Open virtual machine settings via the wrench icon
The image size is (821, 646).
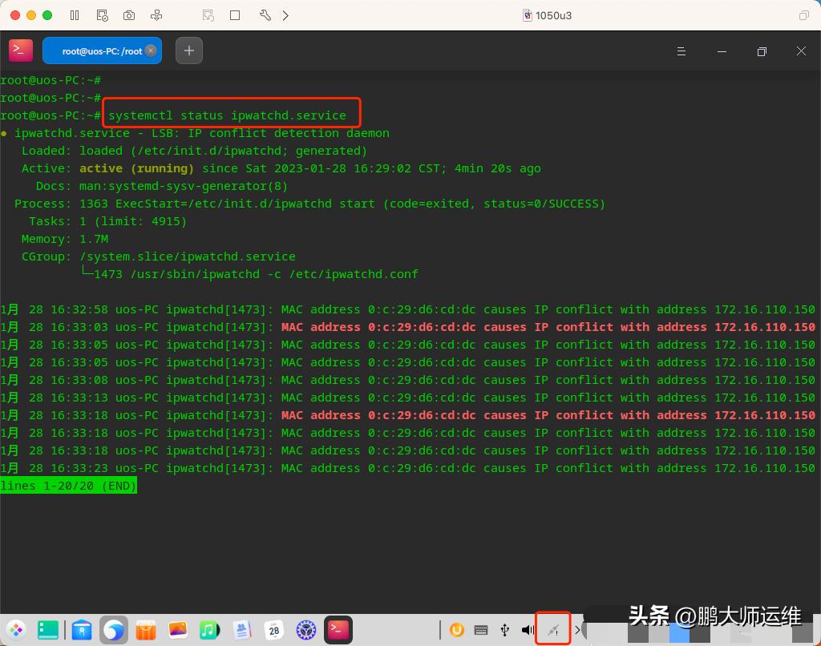point(265,15)
